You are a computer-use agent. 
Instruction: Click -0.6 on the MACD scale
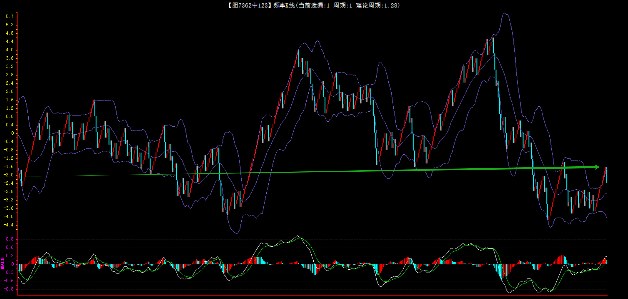tap(9, 281)
